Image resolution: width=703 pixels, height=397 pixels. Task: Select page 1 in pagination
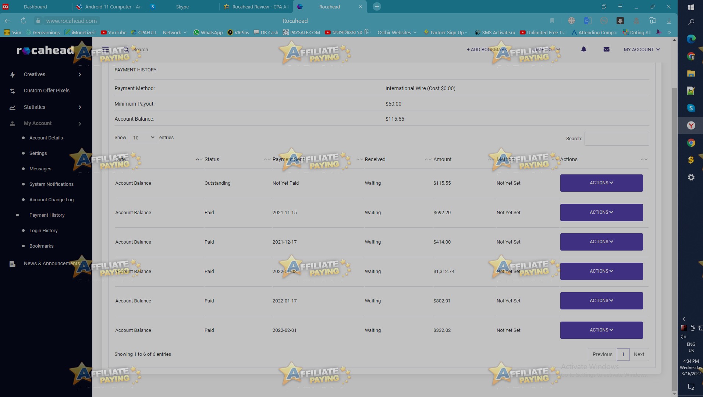(623, 354)
